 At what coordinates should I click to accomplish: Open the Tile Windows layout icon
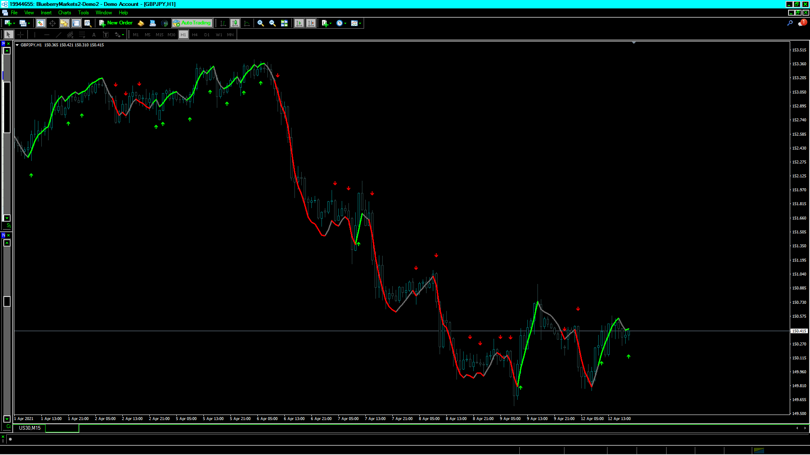click(284, 23)
